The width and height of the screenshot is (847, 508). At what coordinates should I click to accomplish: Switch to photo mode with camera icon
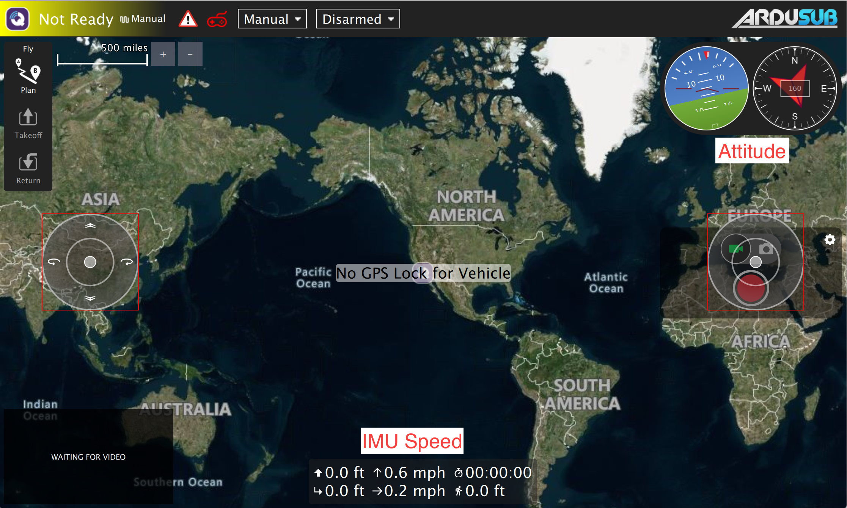pos(766,249)
